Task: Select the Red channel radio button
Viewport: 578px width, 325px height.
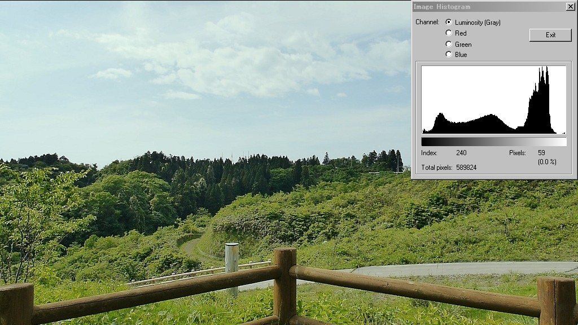Action: coord(449,33)
